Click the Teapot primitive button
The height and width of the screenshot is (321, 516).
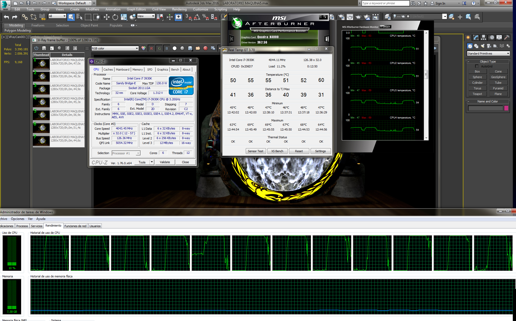point(477,94)
